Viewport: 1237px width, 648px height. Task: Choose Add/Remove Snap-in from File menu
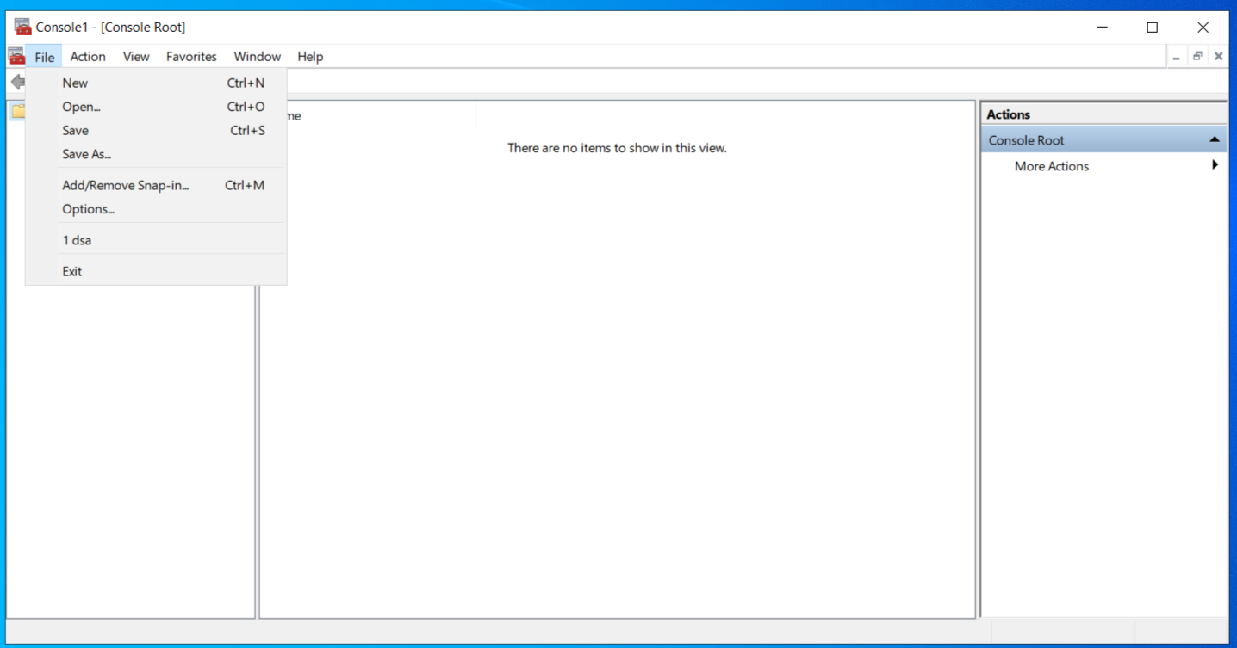click(126, 185)
